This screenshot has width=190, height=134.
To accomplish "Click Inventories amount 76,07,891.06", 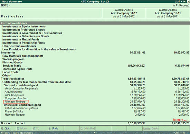I will pos(137,52).
